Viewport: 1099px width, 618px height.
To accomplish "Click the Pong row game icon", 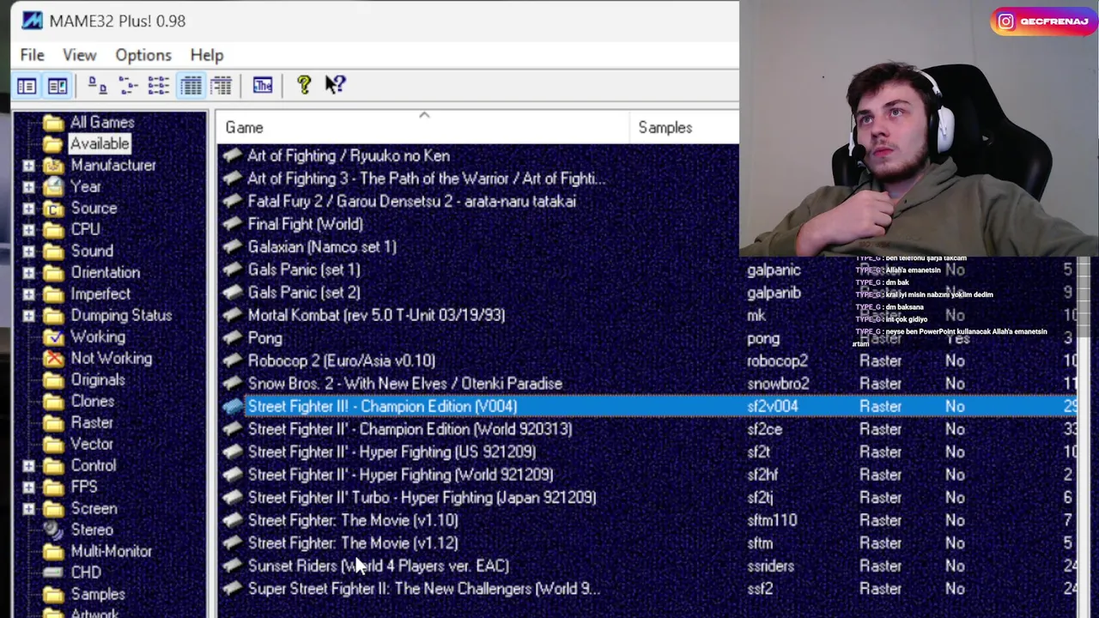I will 232,338.
